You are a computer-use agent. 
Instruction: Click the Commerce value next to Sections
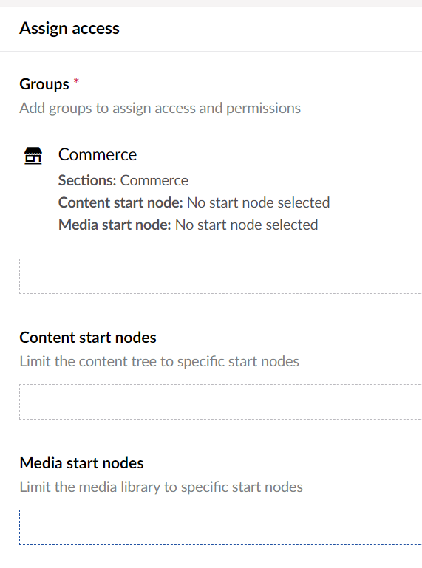coord(154,180)
